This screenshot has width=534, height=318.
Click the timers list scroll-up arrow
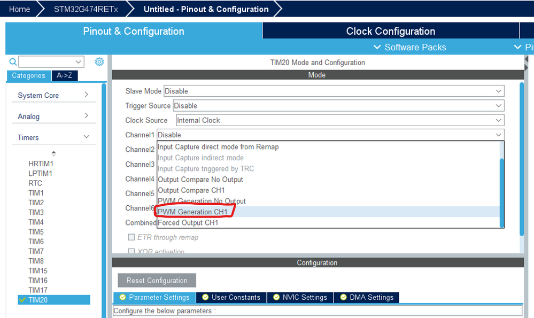click(x=54, y=153)
